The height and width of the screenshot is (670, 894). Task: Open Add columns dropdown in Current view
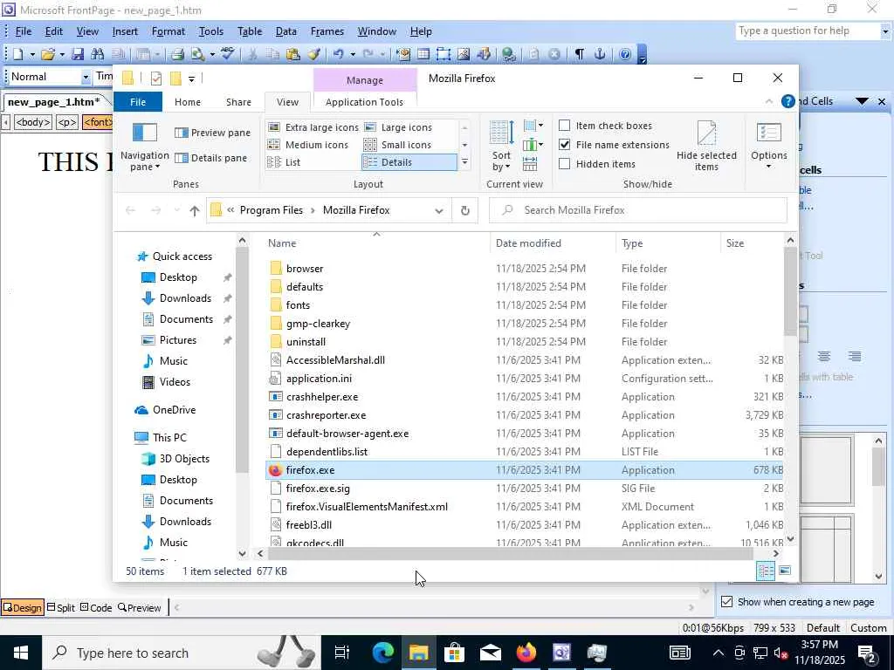click(533, 145)
